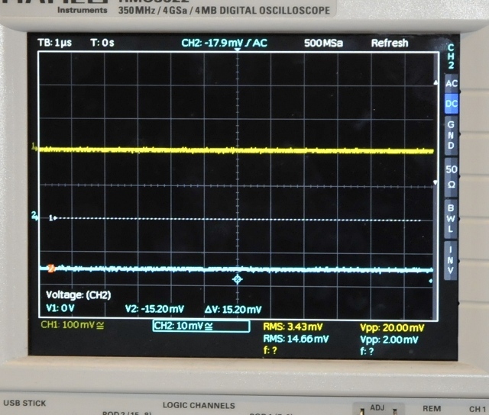Toggle 50 Ω input impedance

451,176
